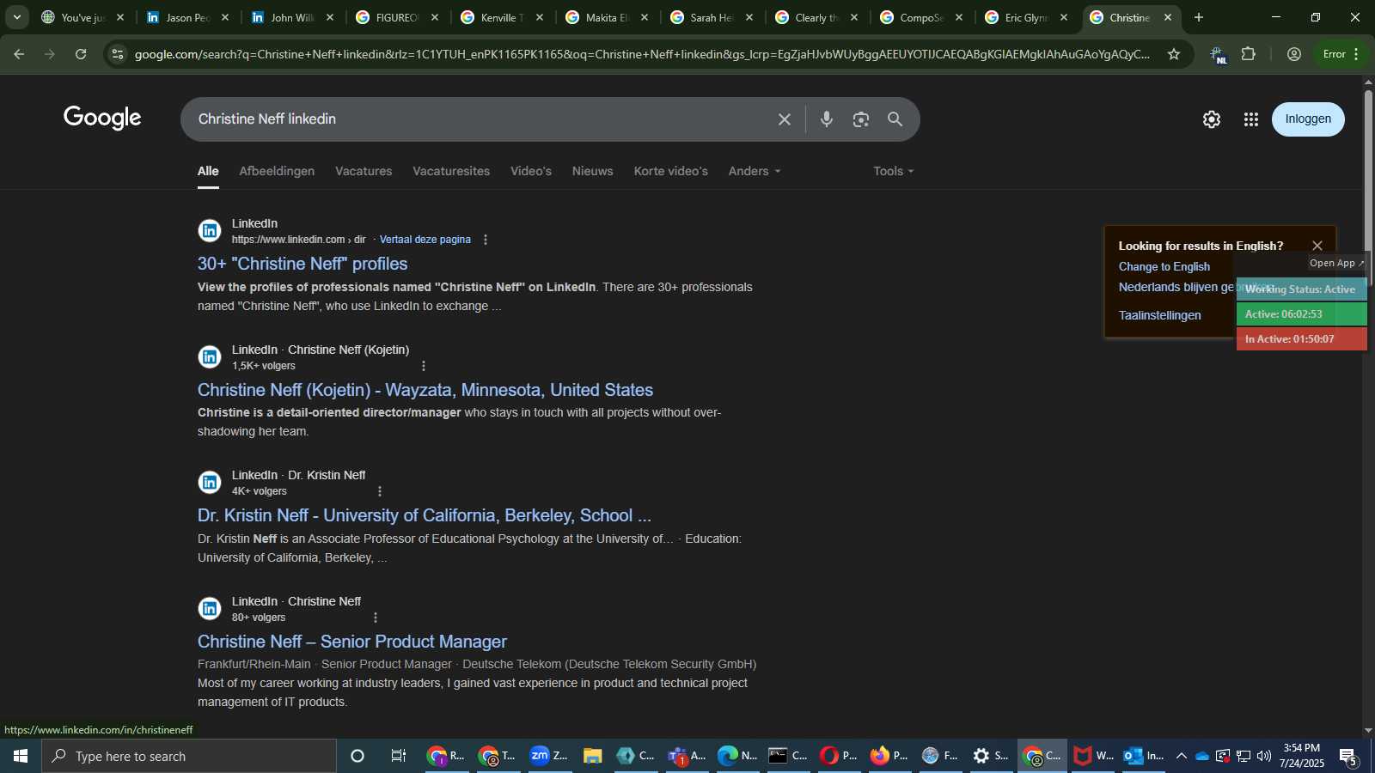This screenshot has width=1375, height=773.
Task: Switch to Afbeeldingen tab
Action: coord(277,171)
